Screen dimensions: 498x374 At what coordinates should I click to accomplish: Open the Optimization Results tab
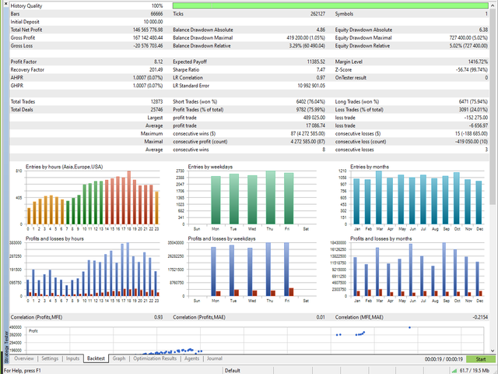(x=155, y=358)
